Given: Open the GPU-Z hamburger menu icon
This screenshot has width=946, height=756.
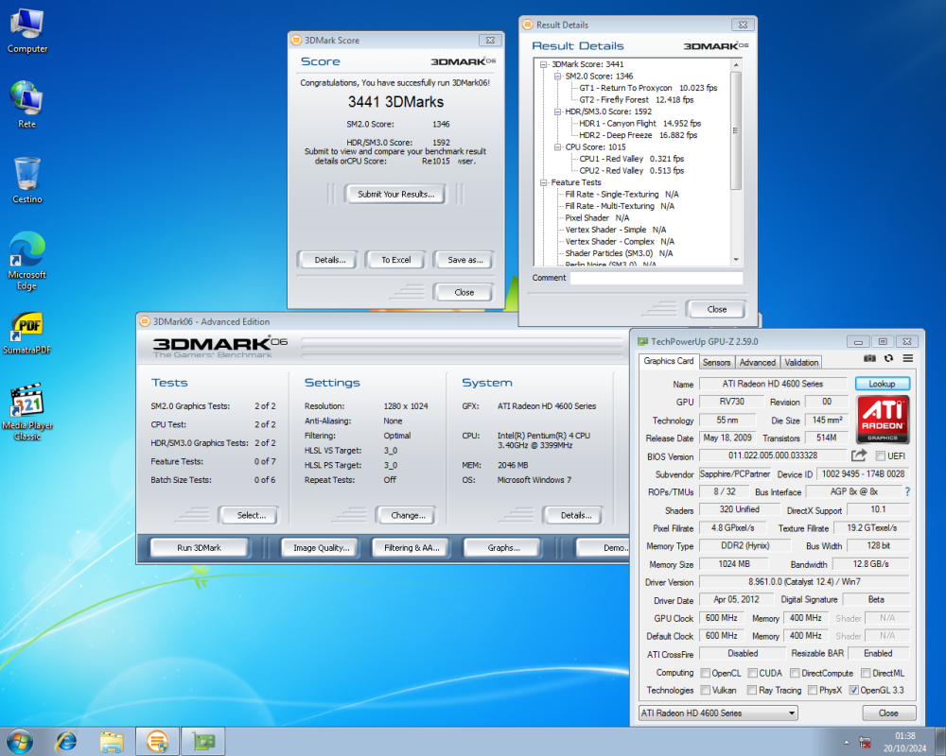Looking at the screenshot, I should [907, 358].
